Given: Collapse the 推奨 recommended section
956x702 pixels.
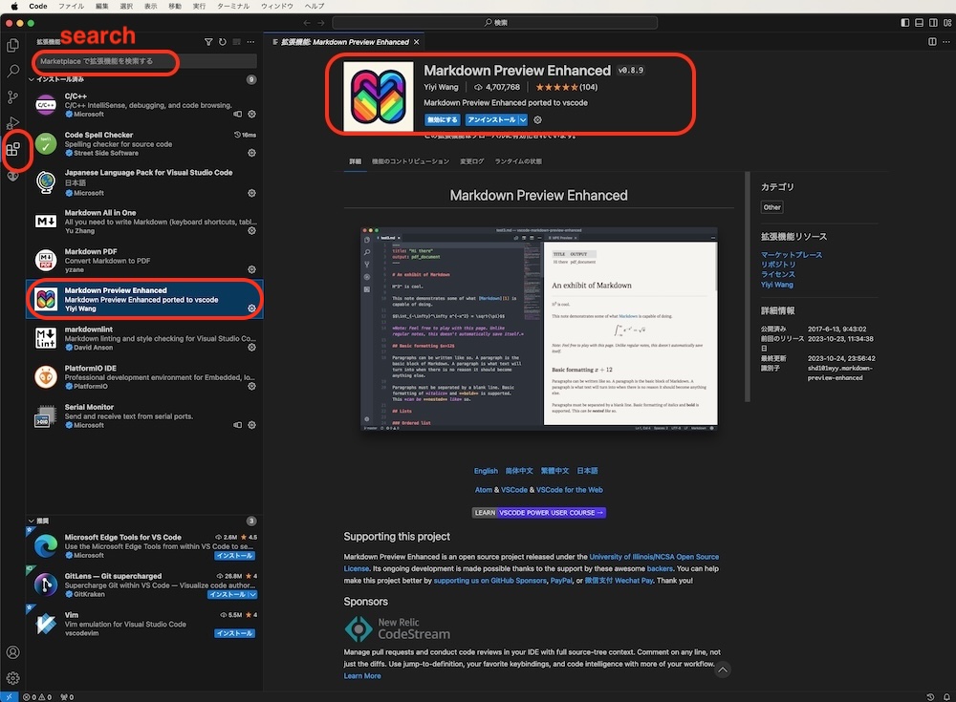Looking at the screenshot, I should pos(32,521).
